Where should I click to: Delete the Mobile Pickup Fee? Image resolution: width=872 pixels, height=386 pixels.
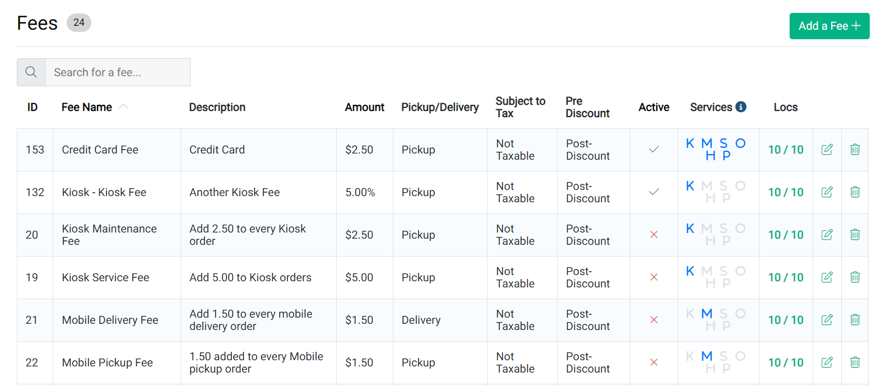click(855, 362)
